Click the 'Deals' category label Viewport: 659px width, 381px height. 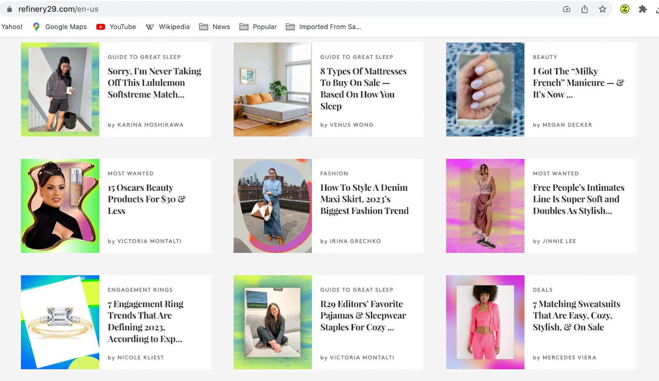point(542,290)
